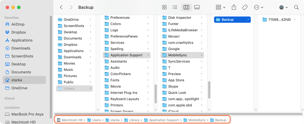Select the OneDrive folder in first column

pyautogui.click(x=75, y=20)
